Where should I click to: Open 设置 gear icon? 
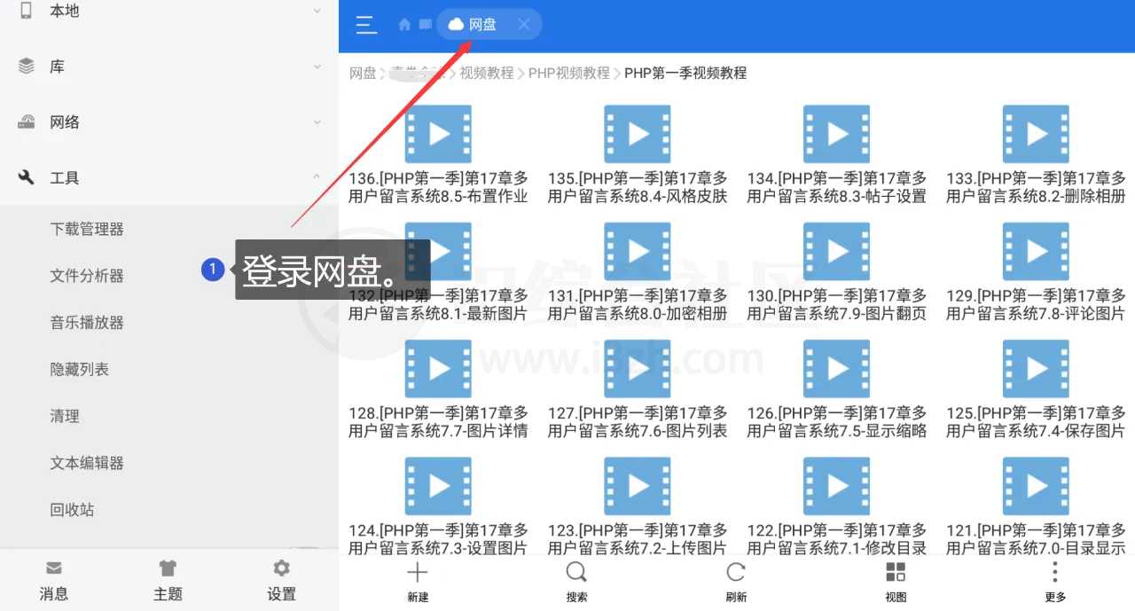281,568
